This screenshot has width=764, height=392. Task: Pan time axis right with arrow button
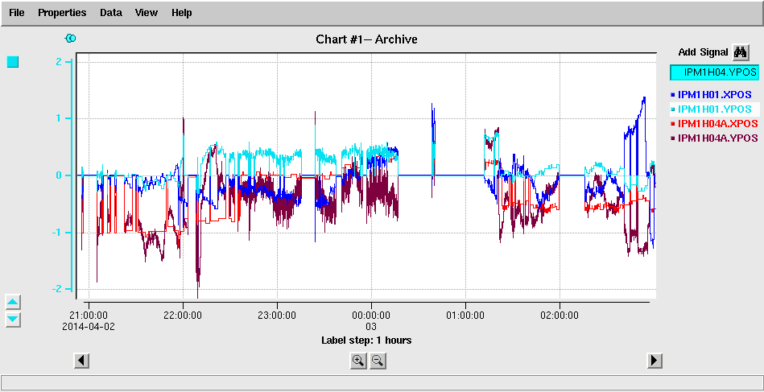click(655, 361)
